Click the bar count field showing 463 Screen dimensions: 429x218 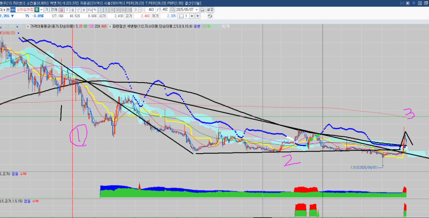tap(150, 9)
